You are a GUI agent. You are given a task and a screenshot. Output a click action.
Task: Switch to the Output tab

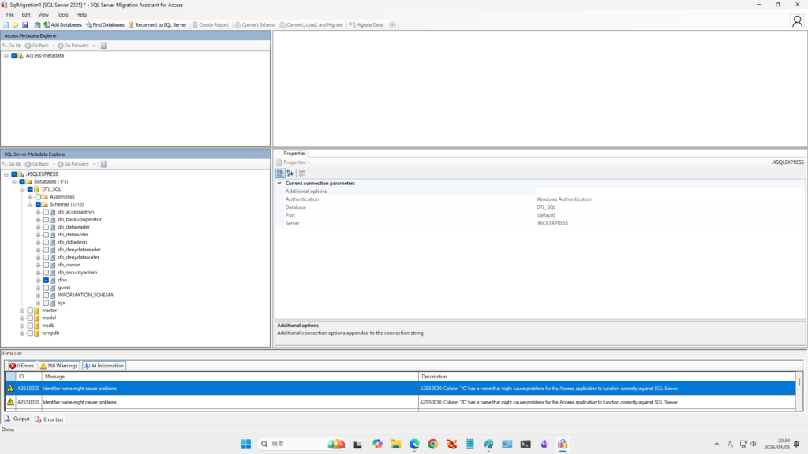[17, 419]
